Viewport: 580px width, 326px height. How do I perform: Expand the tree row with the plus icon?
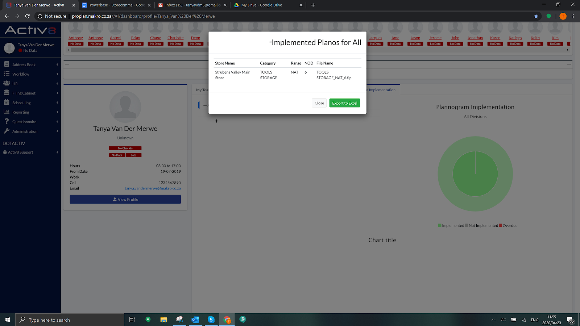pyautogui.click(x=216, y=121)
